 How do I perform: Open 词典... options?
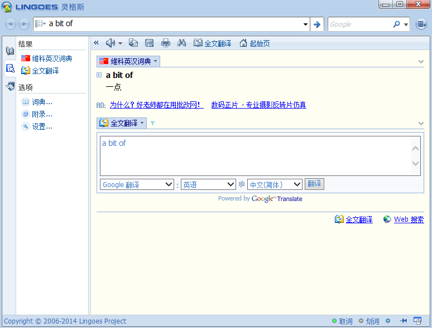[37, 102]
